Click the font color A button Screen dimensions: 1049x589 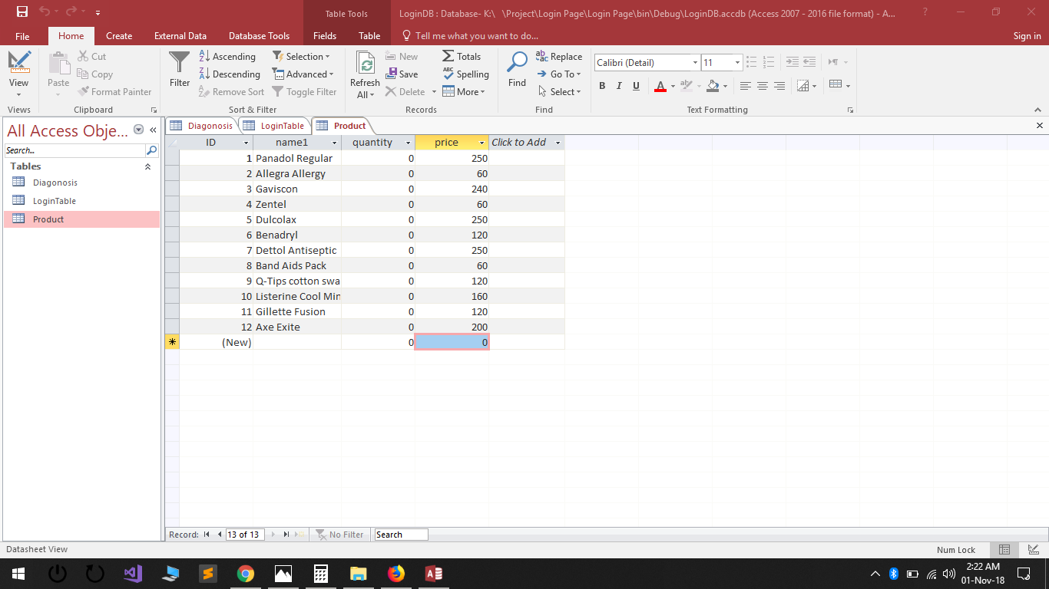660,86
